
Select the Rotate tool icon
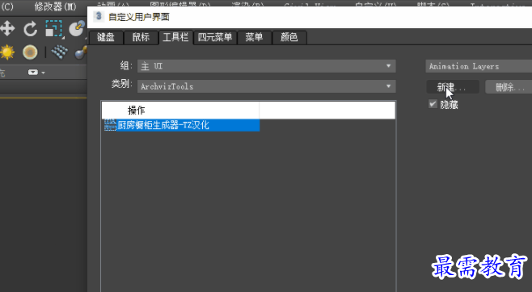[31, 29]
